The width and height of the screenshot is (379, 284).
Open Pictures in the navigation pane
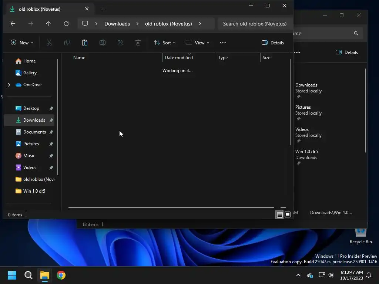point(29,144)
